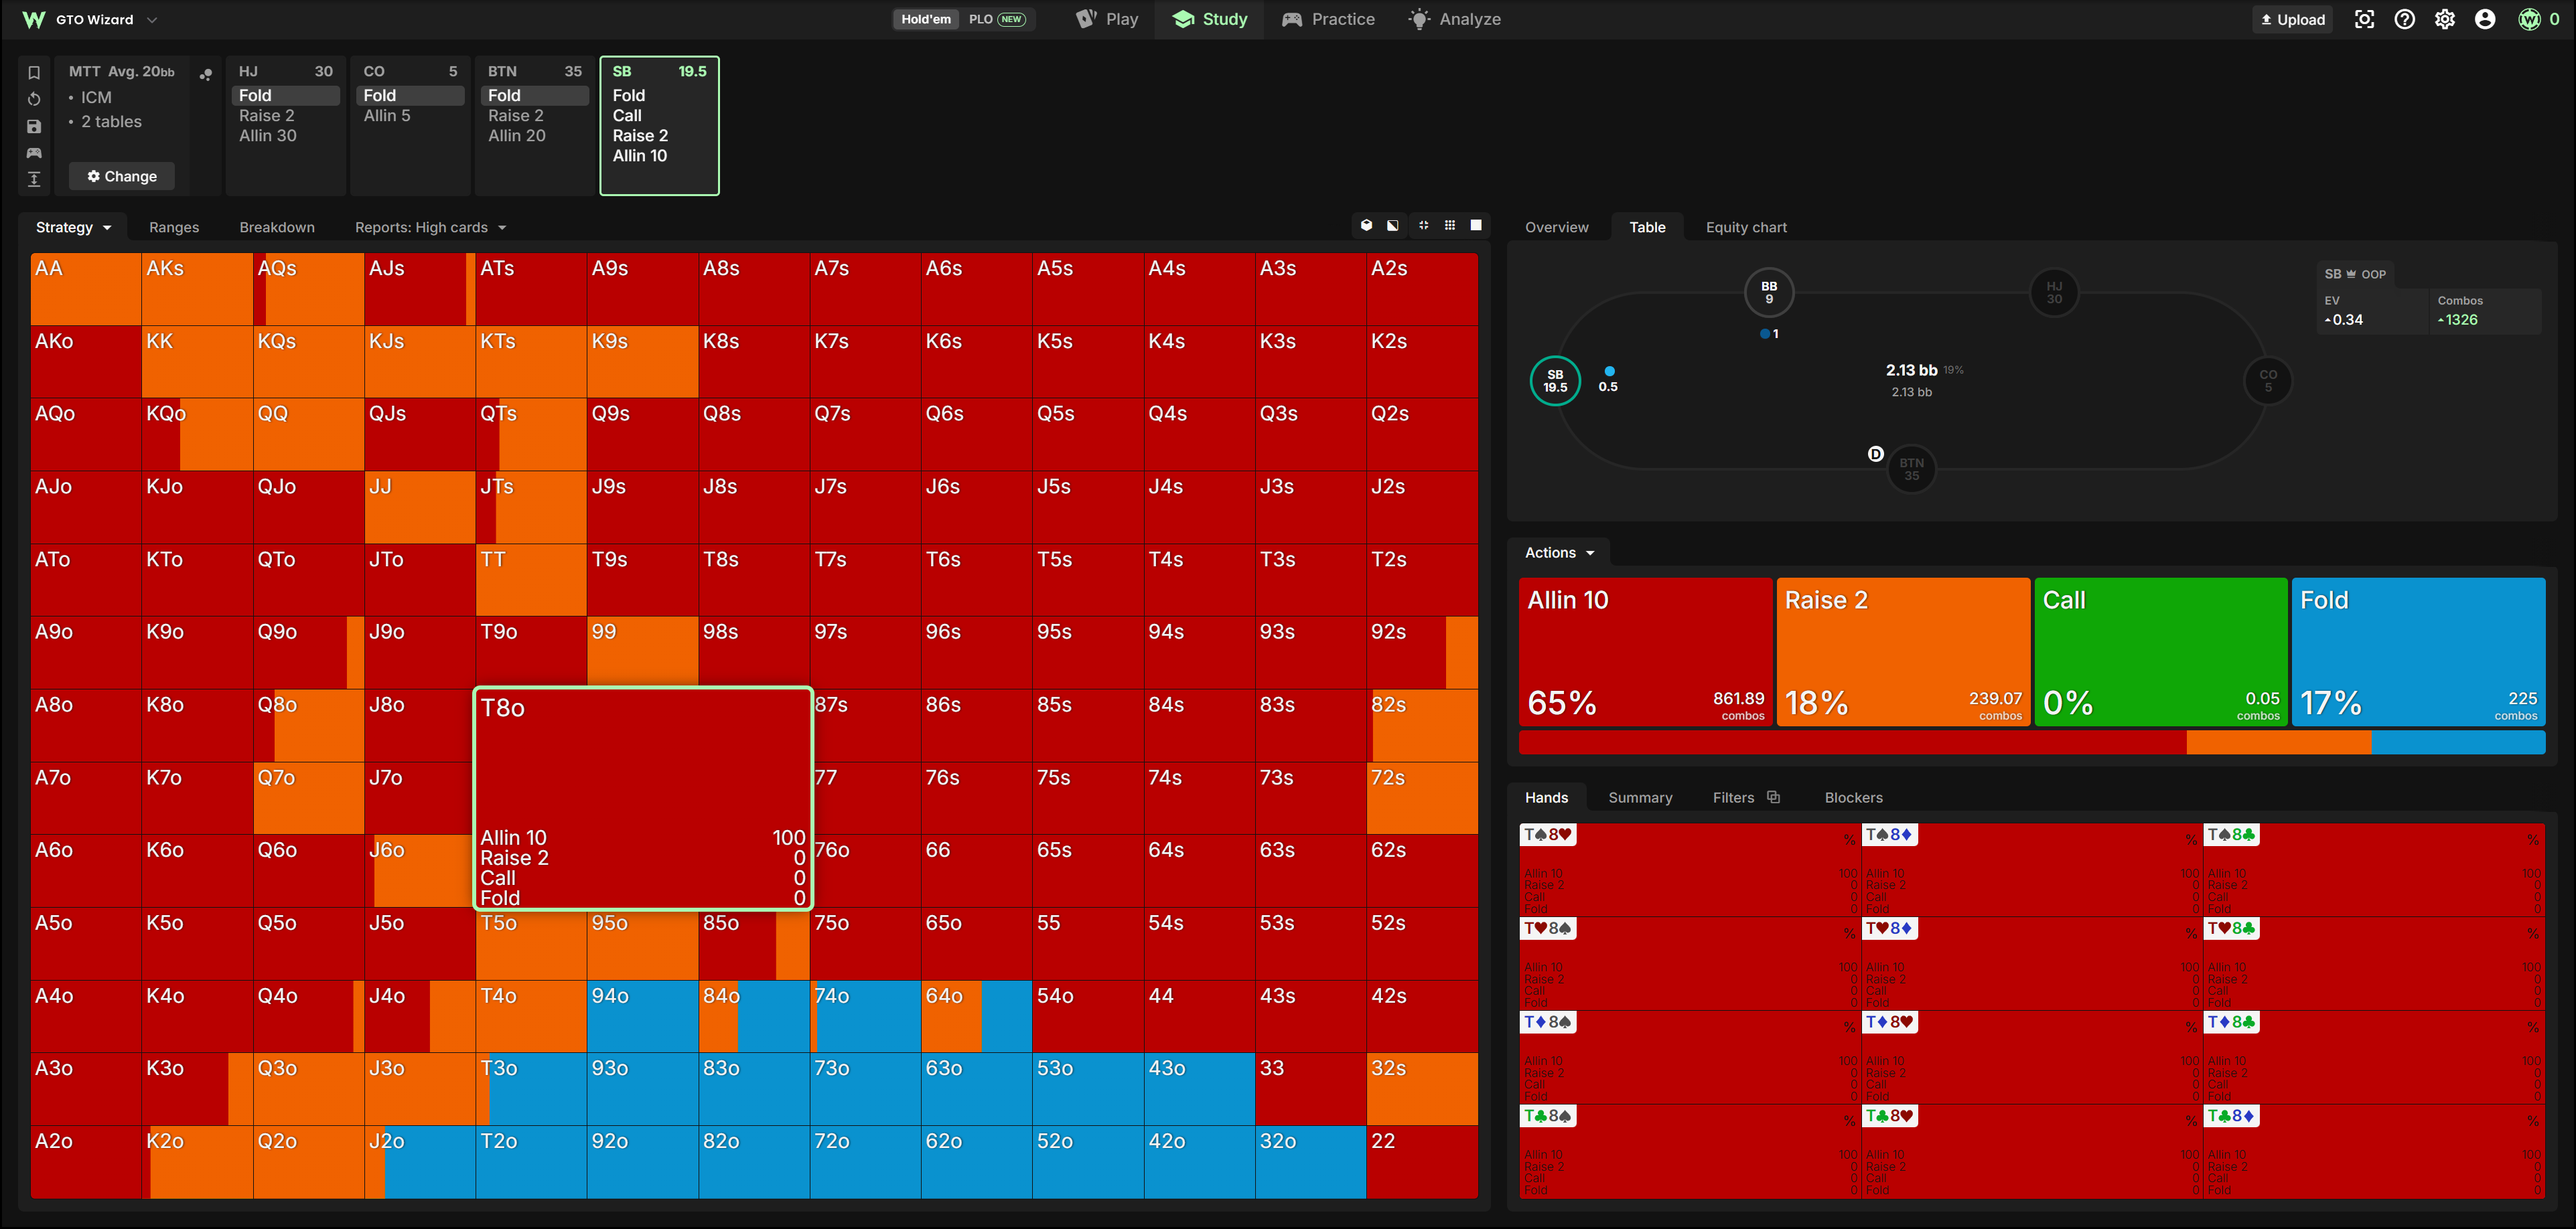Open the Overview tab
2576x1229 pixels.
[1556, 228]
